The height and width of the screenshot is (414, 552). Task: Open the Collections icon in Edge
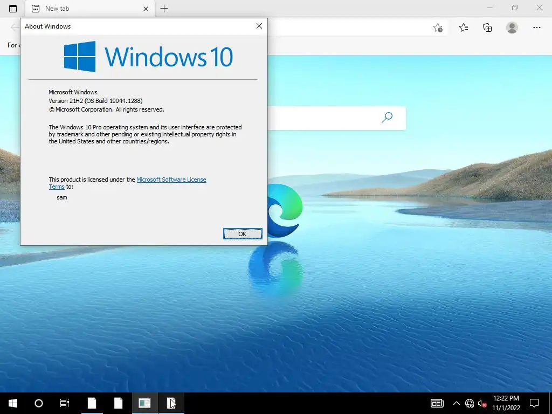pos(487,27)
